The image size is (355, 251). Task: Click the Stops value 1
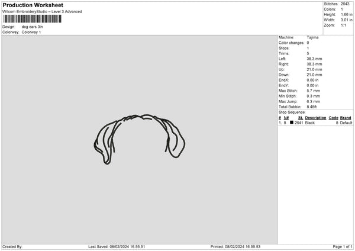tap(308, 48)
